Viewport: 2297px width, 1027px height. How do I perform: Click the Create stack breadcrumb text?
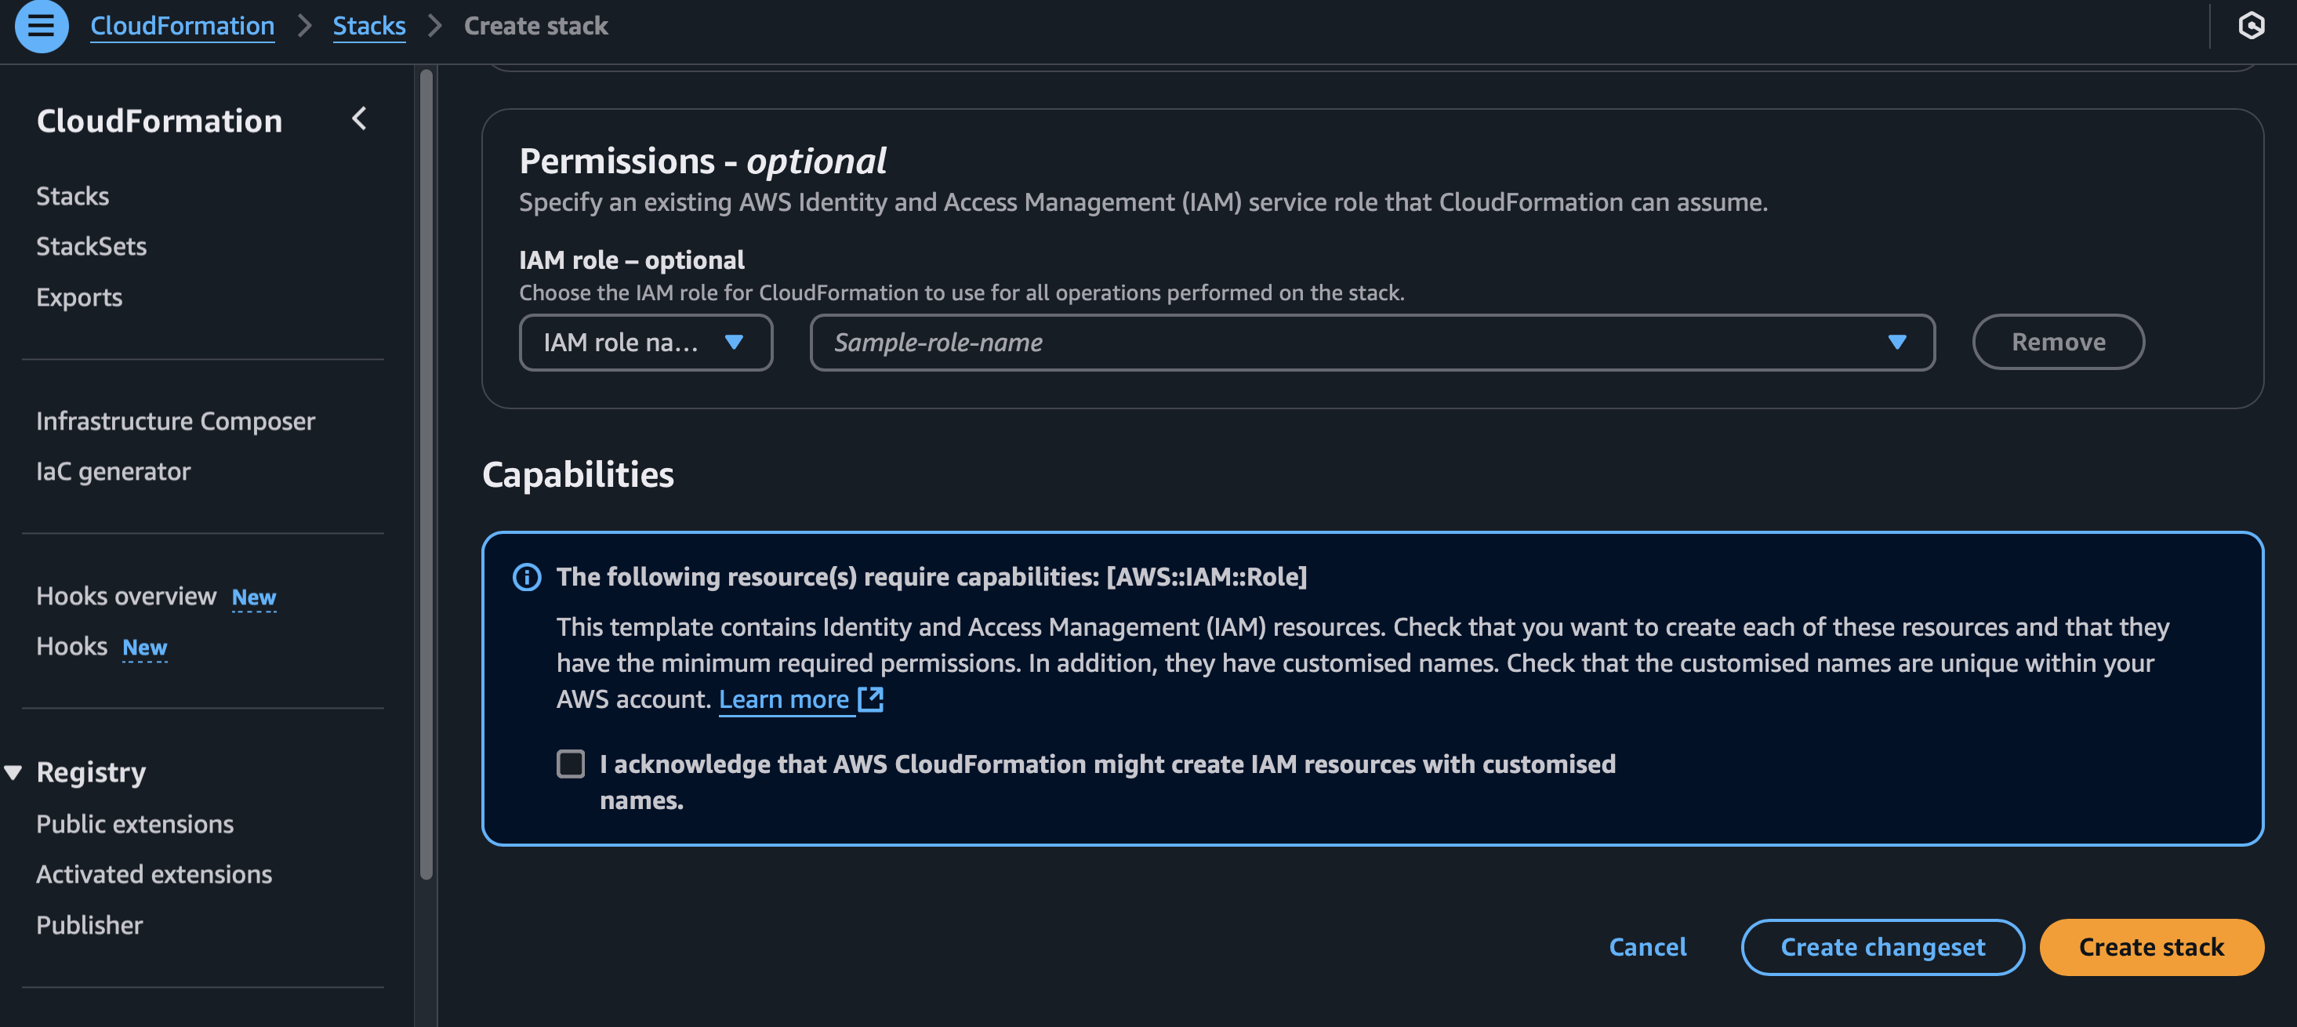(536, 26)
